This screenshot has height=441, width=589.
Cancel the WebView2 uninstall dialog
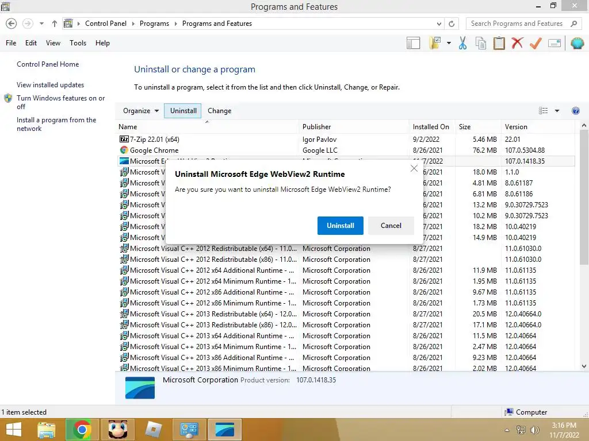click(391, 225)
